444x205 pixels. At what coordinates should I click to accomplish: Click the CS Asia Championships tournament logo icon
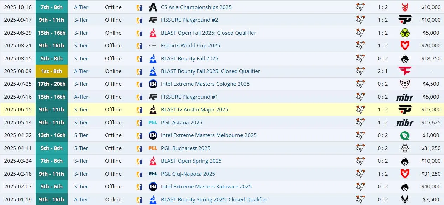coord(153,7)
